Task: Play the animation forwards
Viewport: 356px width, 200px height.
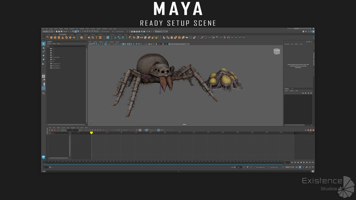Action: click(304, 162)
